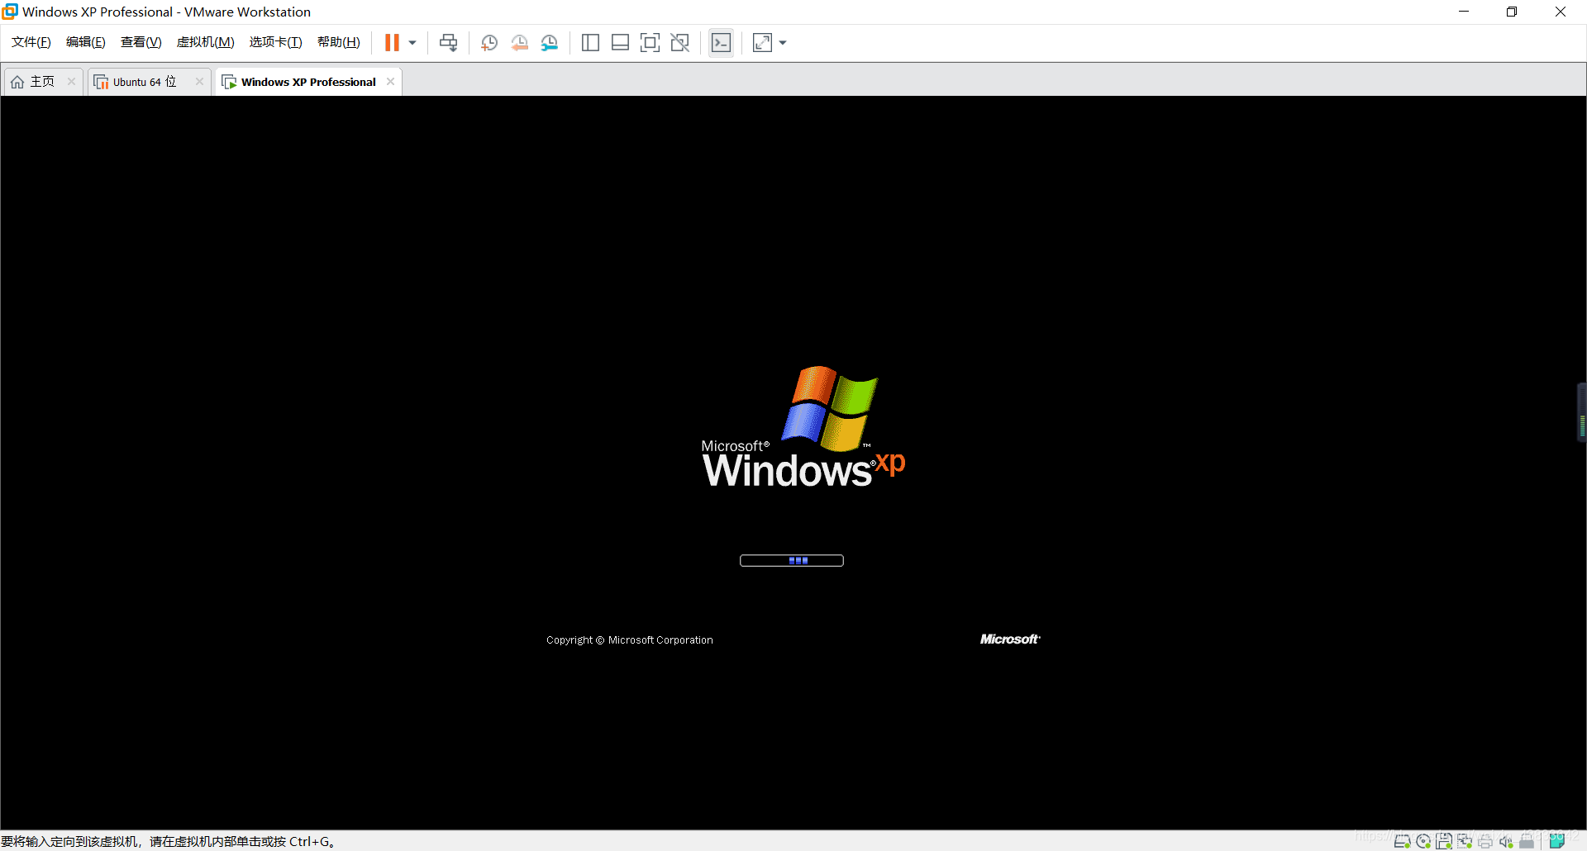1587x851 pixels.
Task: Open the 查看(V) menu
Action: (x=141, y=42)
